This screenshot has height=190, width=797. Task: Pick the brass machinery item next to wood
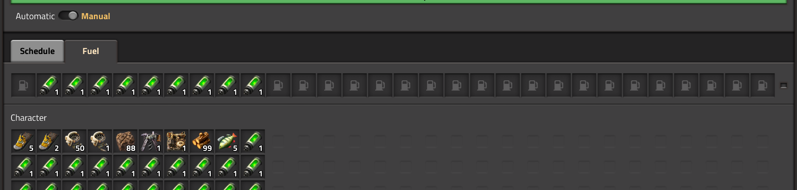[x=176, y=142]
